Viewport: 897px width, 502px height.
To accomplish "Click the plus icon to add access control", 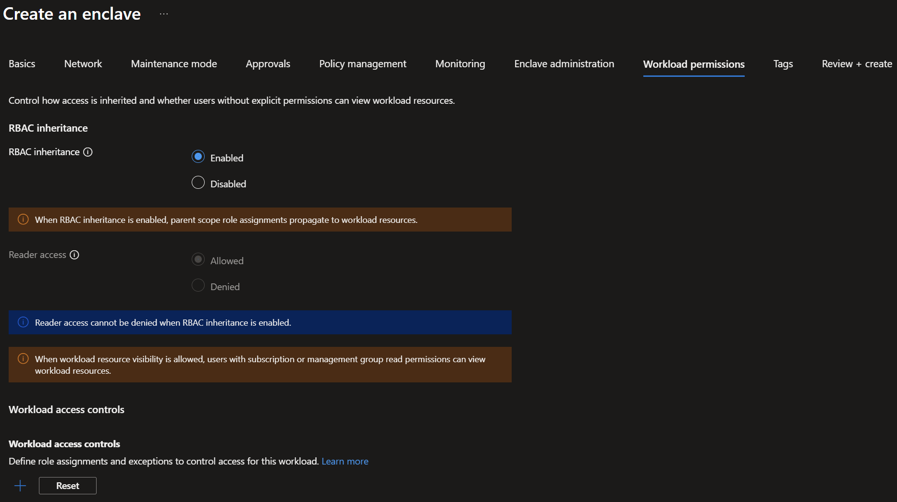I will click(x=20, y=486).
